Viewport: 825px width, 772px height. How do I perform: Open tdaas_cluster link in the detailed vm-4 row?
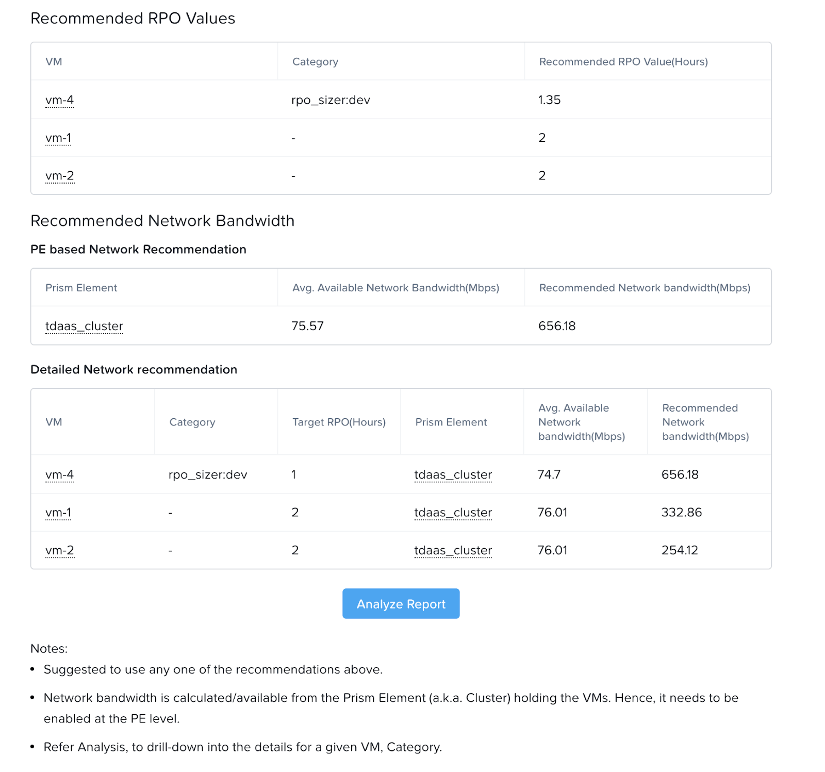(453, 474)
